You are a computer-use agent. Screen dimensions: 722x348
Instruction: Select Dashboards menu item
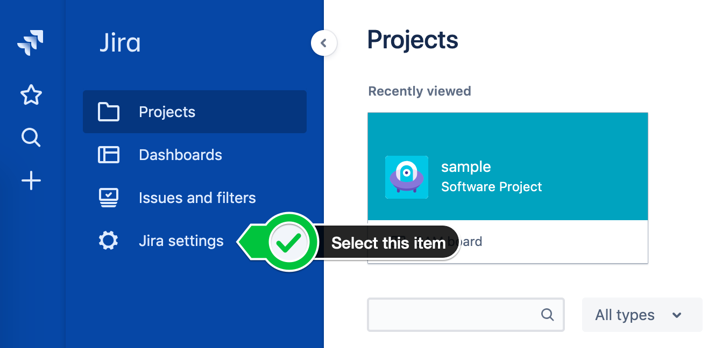[195, 155]
